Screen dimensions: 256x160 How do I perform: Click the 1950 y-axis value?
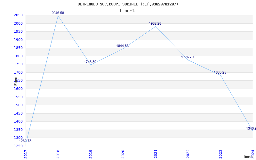18,31
